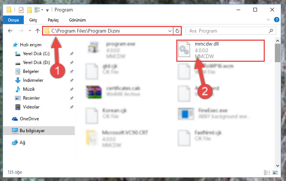Click the Ara: Program search field

227,31
